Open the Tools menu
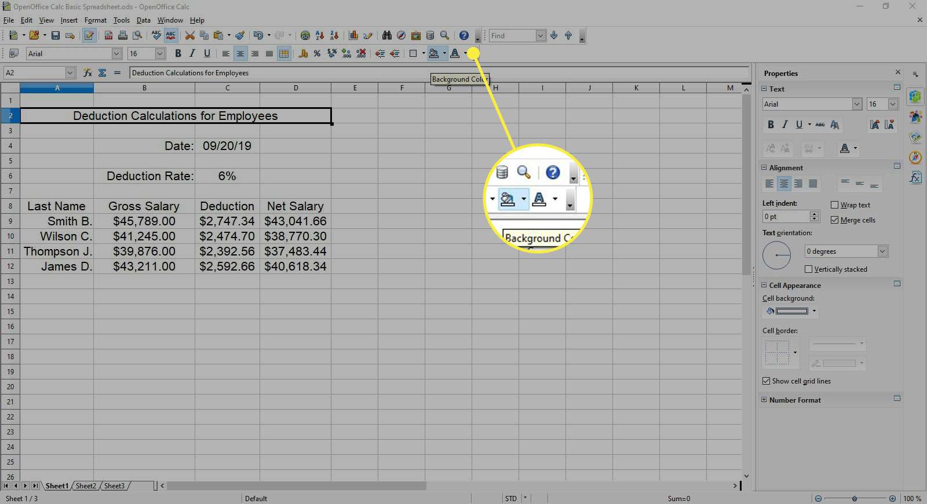927x504 pixels. [x=122, y=20]
